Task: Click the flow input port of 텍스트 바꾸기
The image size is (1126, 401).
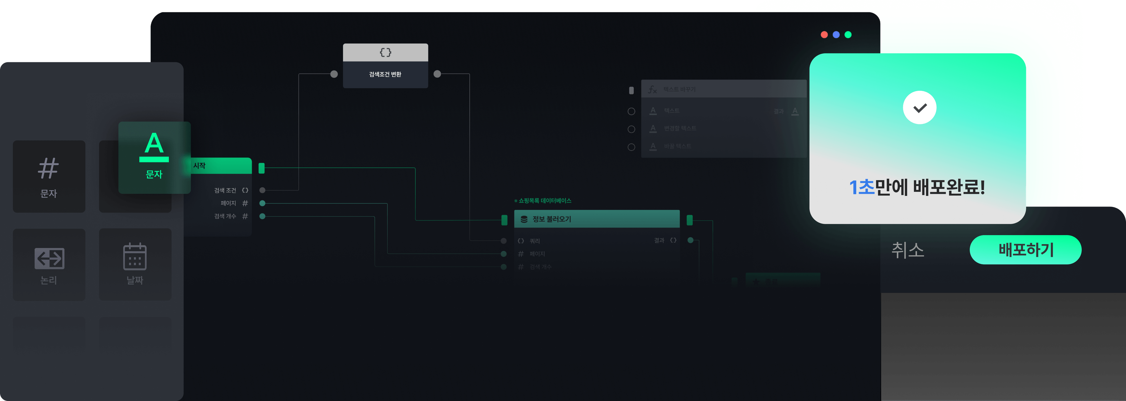Action: pyautogui.click(x=631, y=90)
